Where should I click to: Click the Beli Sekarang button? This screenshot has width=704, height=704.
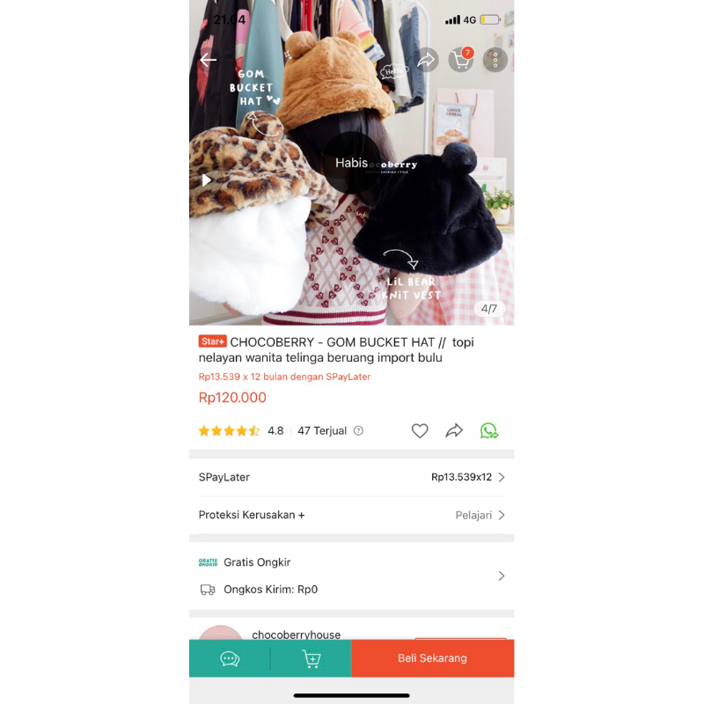432,658
